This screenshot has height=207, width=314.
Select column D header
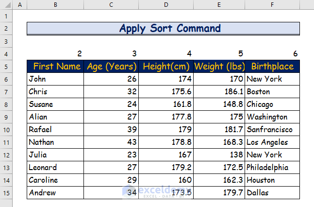coord(166,5)
